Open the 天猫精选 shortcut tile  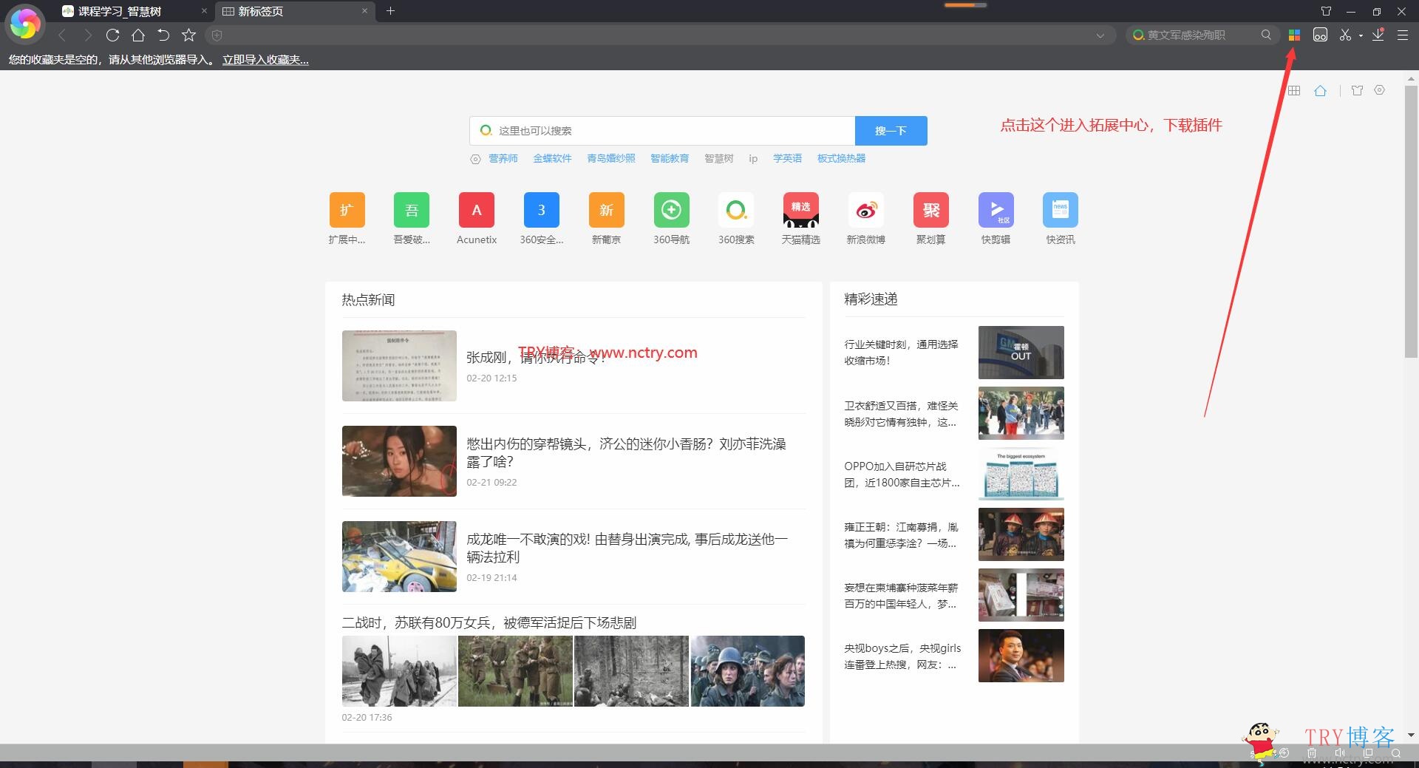[x=800, y=211]
